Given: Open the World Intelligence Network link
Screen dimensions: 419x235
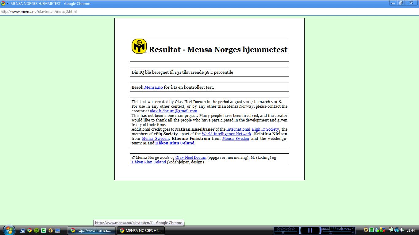Looking at the screenshot, I should pyautogui.click(x=226, y=134).
